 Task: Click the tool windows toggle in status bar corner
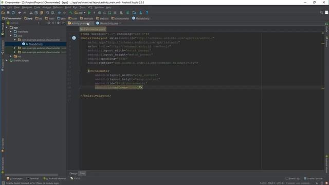[3, 183]
